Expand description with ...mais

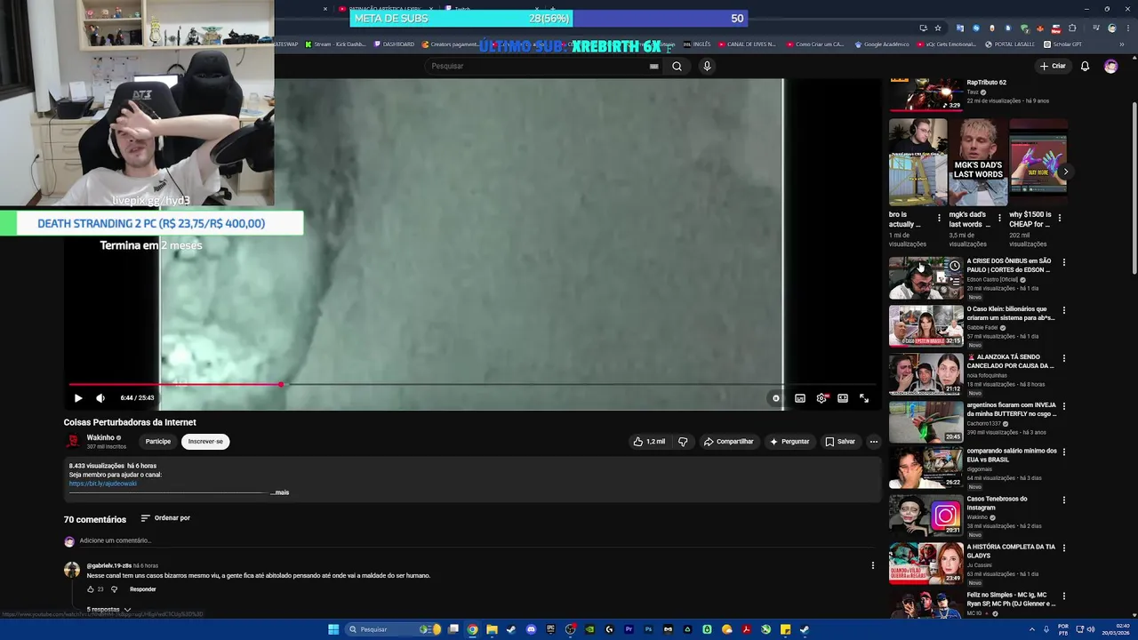[280, 492]
